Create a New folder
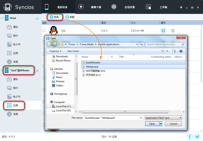203x141 pixels. [x=73, y=51]
